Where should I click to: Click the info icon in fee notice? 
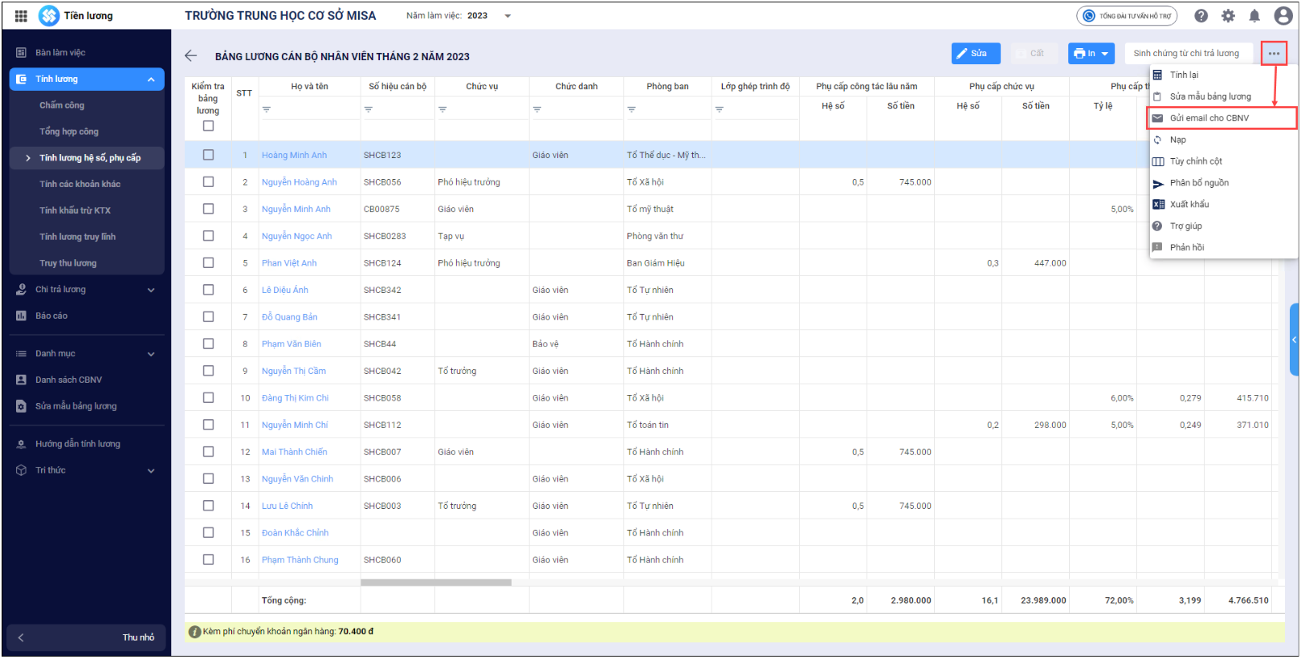tap(194, 632)
